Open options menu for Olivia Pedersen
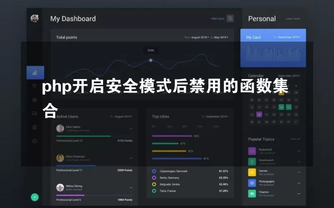This screenshot has width=334, height=208. 131,158
